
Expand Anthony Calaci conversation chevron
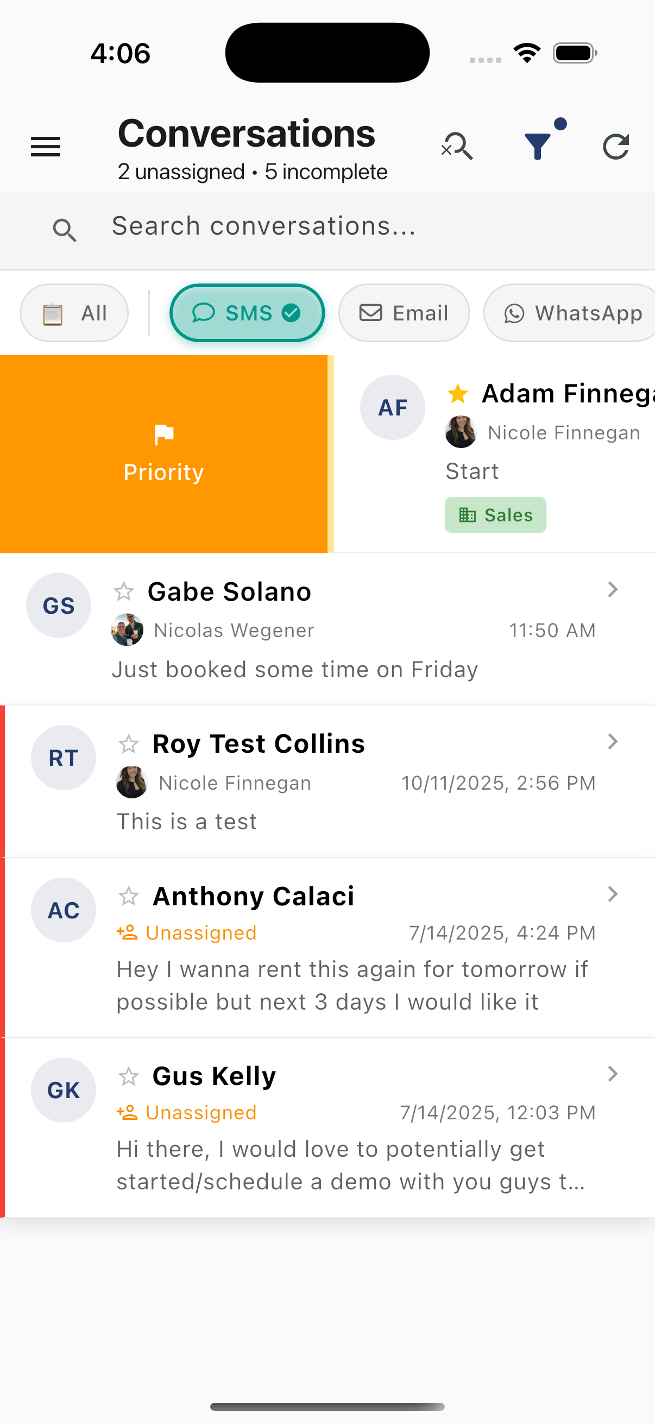(613, 894)
